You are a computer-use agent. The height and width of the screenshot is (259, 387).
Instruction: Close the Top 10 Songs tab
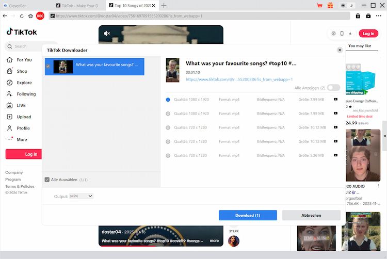(x=154, y=6)
